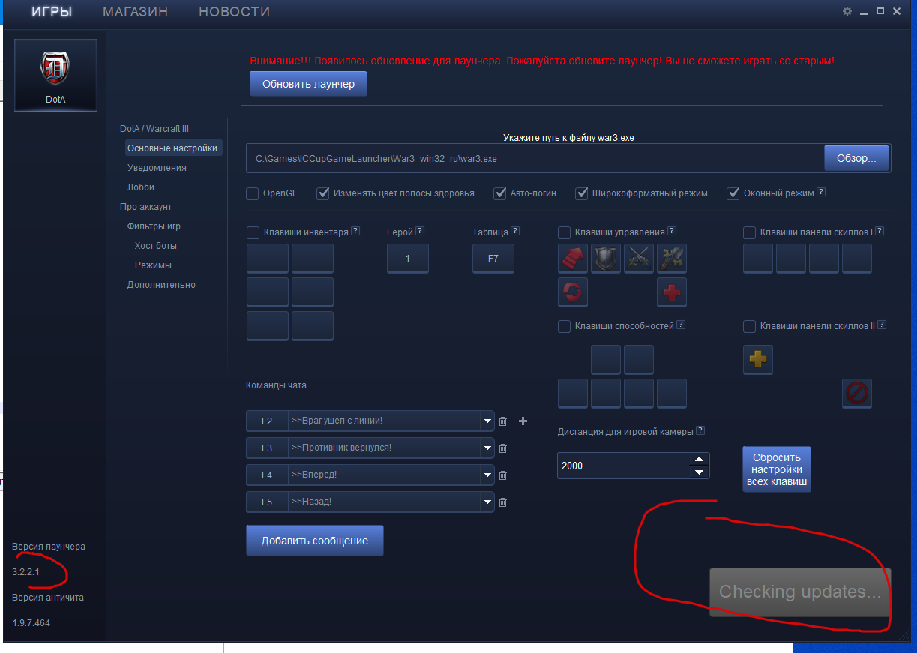This screenshot has height=653, width=917.
Task: Click the red prohibition cancel key icon
Action: [857, 393]
